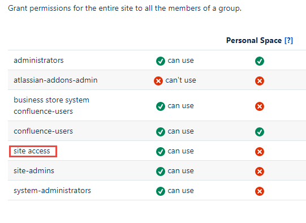Click site-admins Personal Space red X
The width and height of the screenshot is (306, 223).
[260, 171]
